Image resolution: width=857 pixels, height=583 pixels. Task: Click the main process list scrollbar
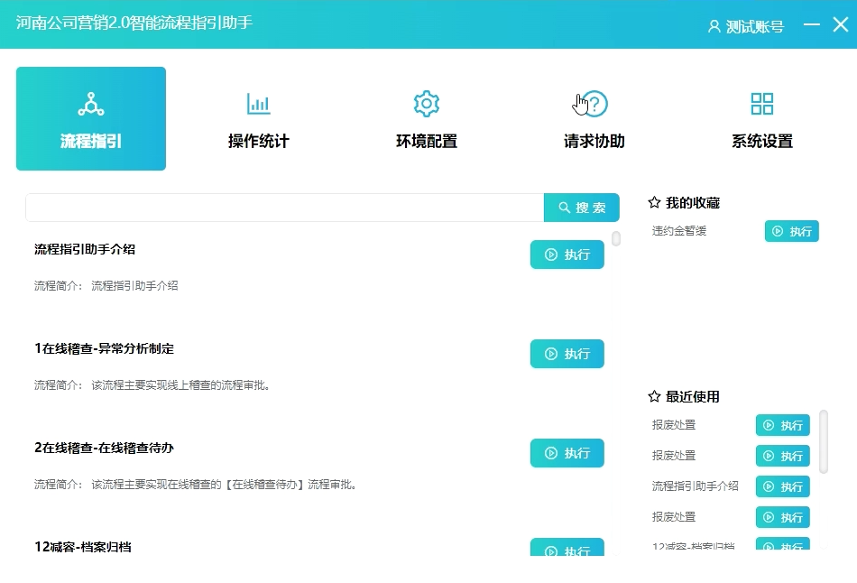(616, 239)
